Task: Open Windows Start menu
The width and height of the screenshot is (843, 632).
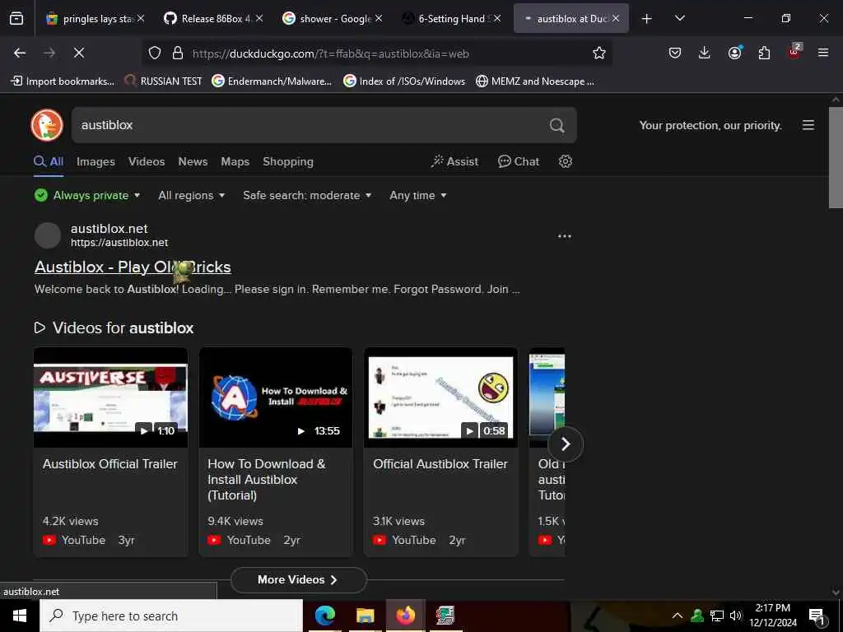Action: [20, 616]
